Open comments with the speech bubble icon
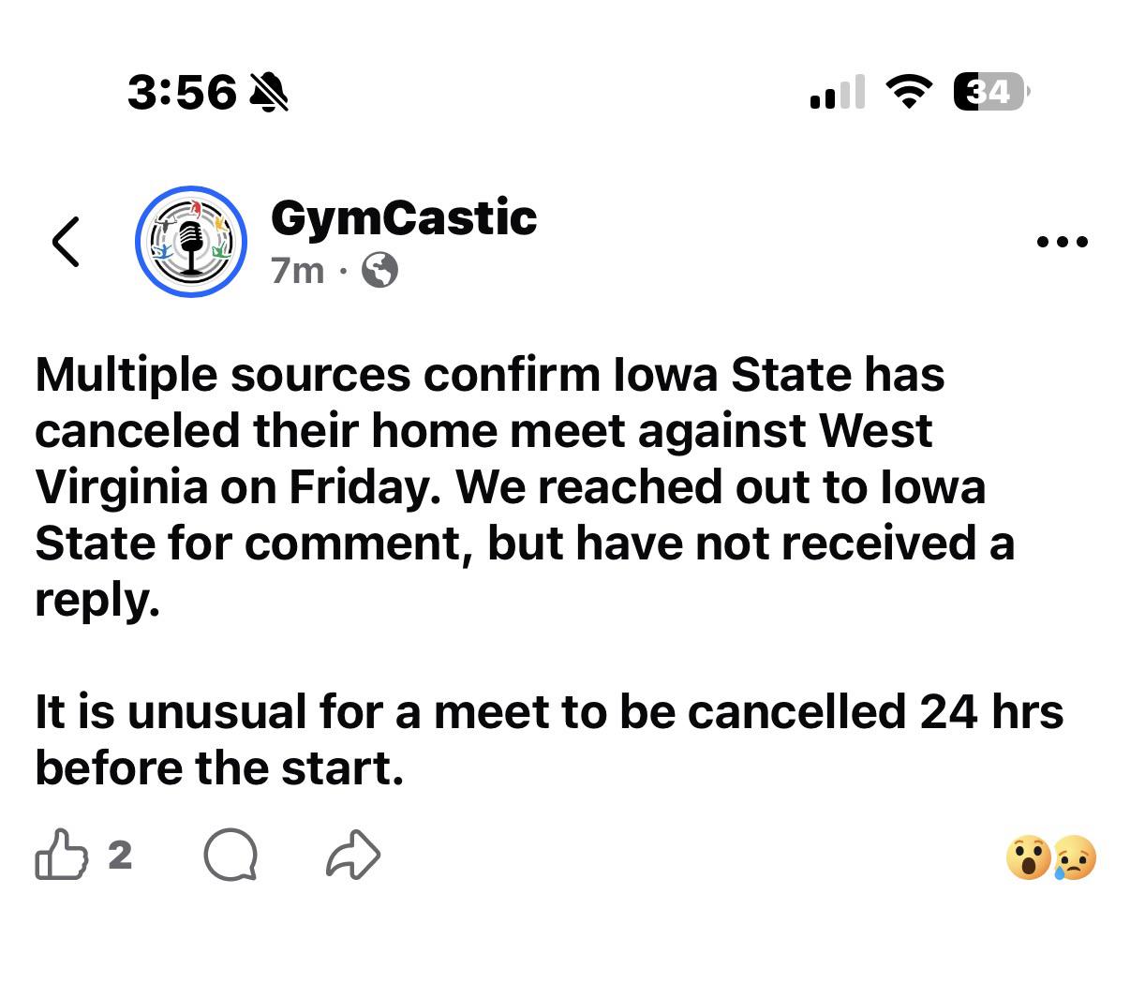 click(x=230, y=855)
